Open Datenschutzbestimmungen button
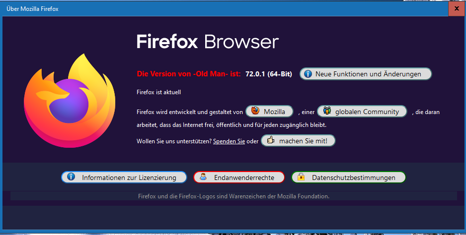 (x=348, y=177)
